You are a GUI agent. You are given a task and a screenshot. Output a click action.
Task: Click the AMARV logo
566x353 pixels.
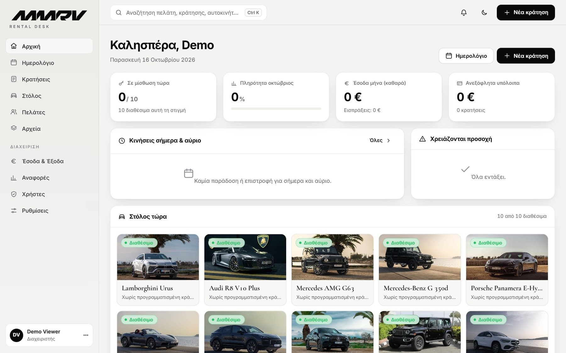[49, 15]
